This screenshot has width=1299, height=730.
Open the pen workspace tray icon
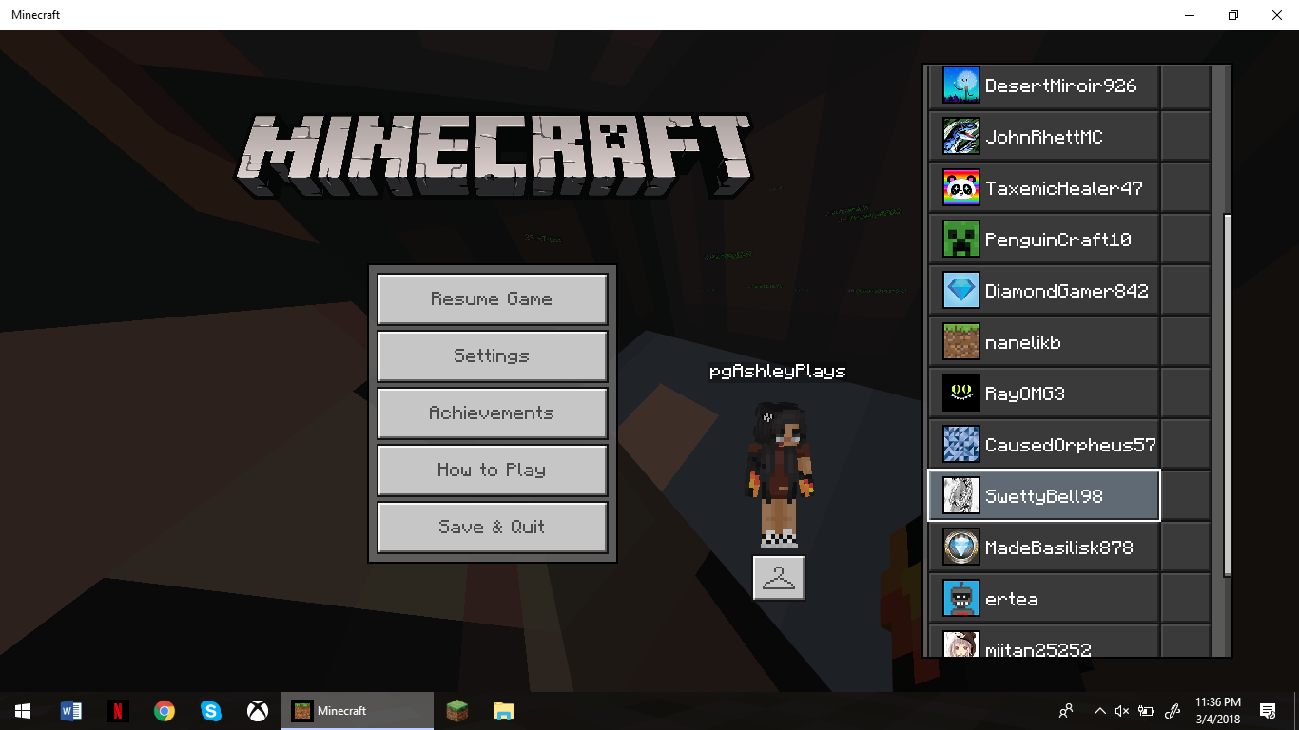tap(1173, 711)
